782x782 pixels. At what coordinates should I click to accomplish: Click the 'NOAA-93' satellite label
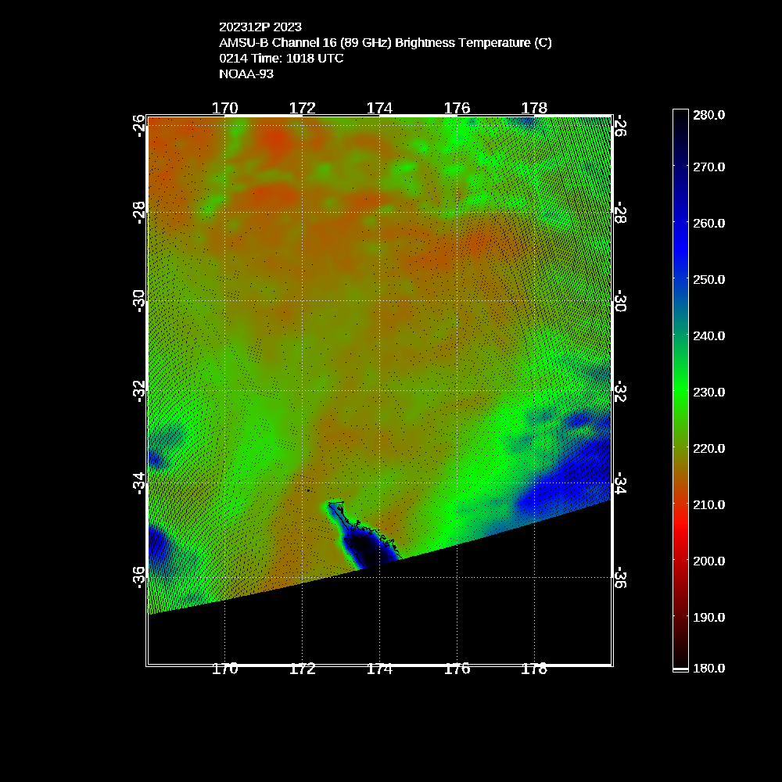click(x=246, y=74)
